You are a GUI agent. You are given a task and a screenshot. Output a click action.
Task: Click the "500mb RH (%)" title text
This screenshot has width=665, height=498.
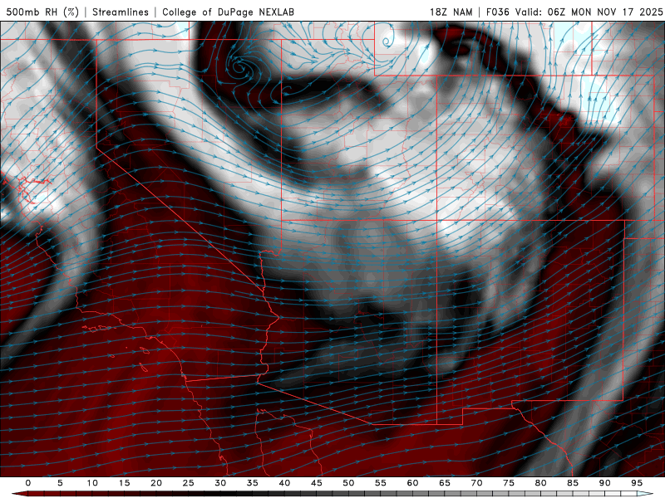click(42, 12)
